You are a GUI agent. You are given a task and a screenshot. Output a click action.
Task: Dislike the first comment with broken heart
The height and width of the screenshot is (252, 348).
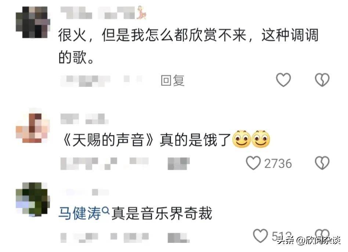point(322,80)
